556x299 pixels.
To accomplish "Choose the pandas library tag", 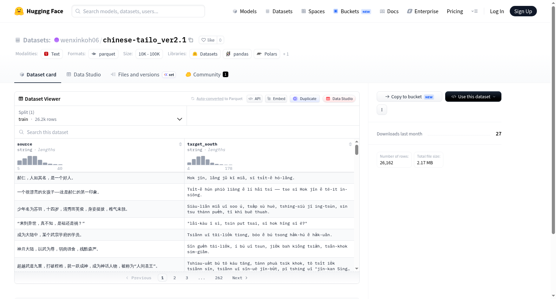I will click(237, 54).
